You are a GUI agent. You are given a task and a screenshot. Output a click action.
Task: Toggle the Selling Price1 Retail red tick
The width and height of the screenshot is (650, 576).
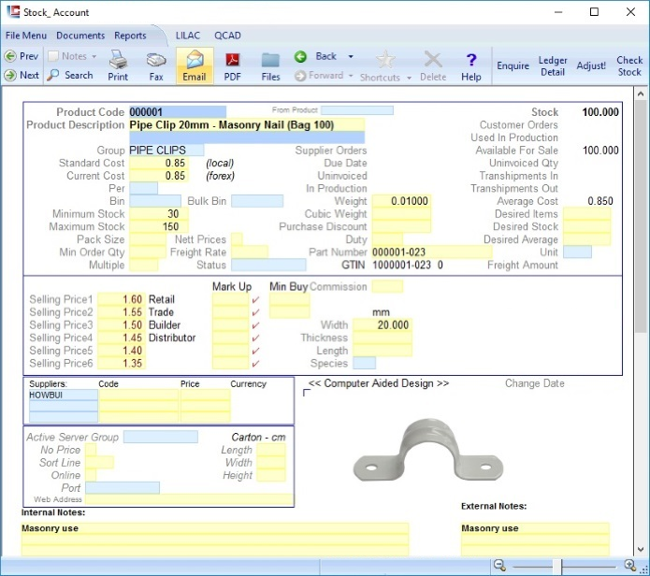(x=255, y=300)
